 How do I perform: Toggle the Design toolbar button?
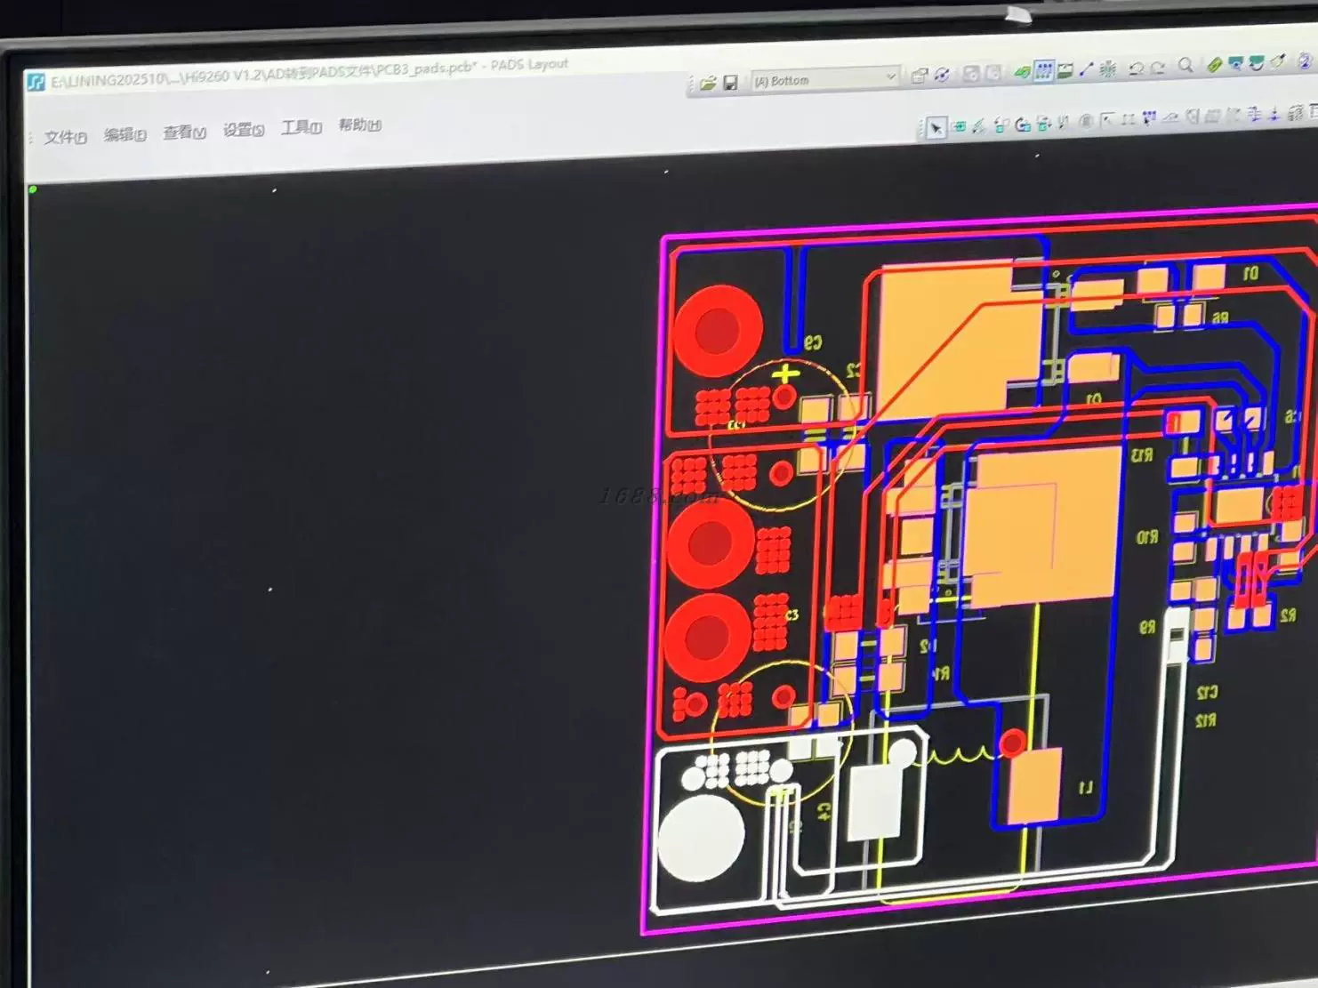pyautogui.click(x=1043, y=71)
